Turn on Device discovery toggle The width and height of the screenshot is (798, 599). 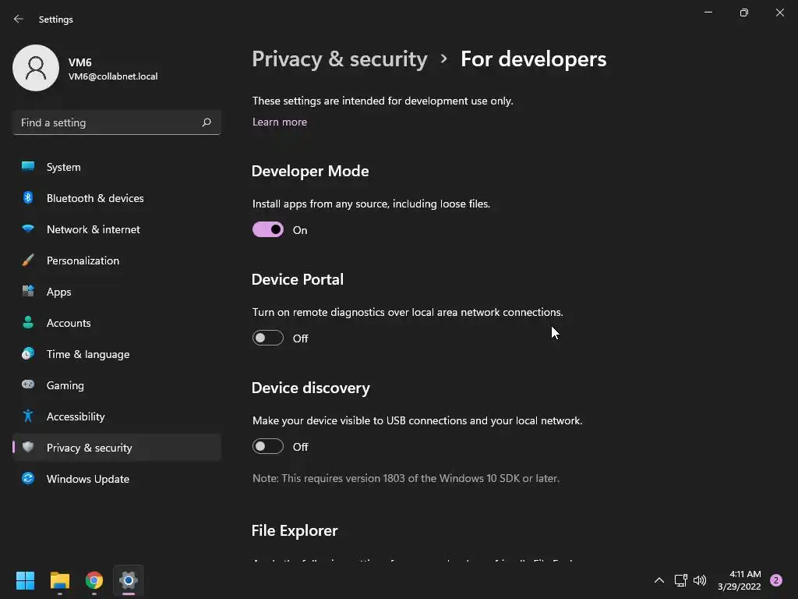coord(268,446)
